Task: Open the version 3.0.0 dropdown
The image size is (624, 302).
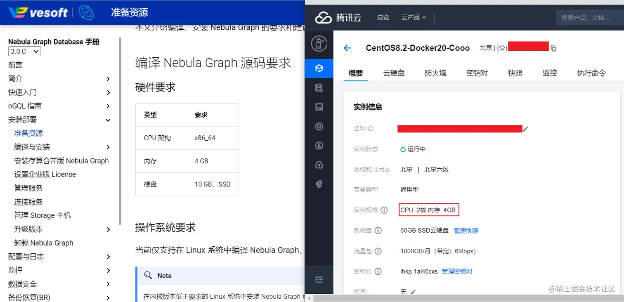Action: pyautogui.click(x=24, y=51)
